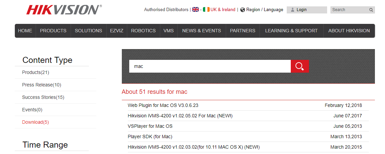
Task: Filter results by Products(21)
Action: point(36,72)
